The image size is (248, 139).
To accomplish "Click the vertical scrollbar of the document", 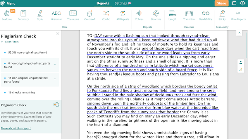I will pyautogui.click(x=247, y=46).
